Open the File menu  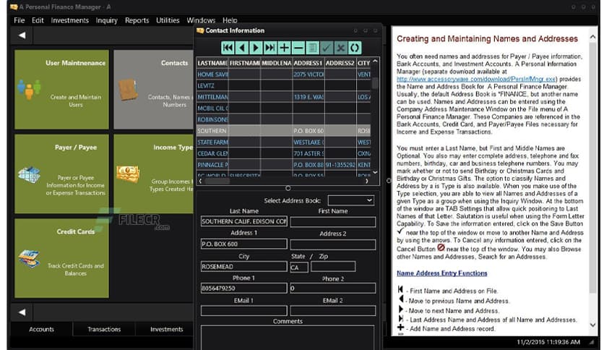click(x=20, y=20)
